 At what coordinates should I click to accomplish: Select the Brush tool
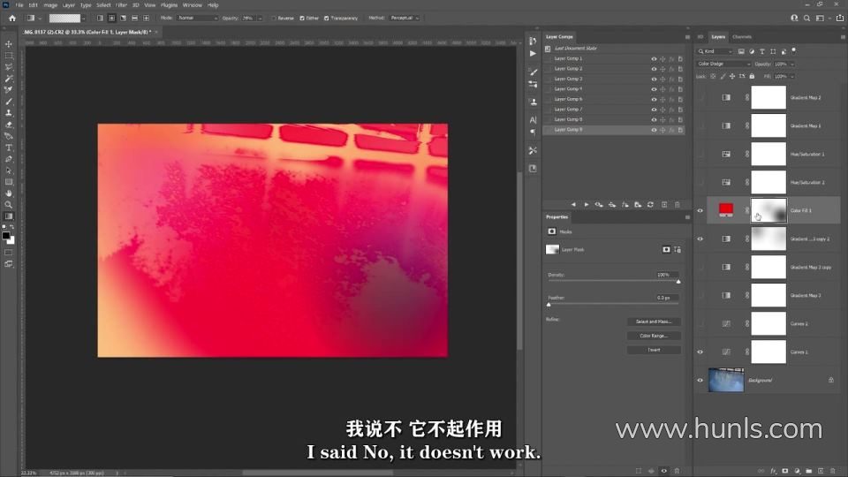9,102
